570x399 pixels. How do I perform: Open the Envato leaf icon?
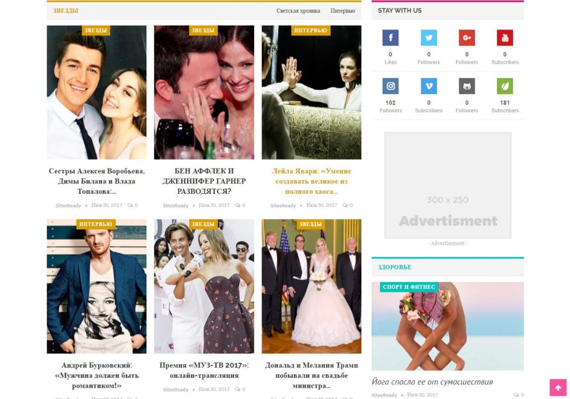[504, 86]
